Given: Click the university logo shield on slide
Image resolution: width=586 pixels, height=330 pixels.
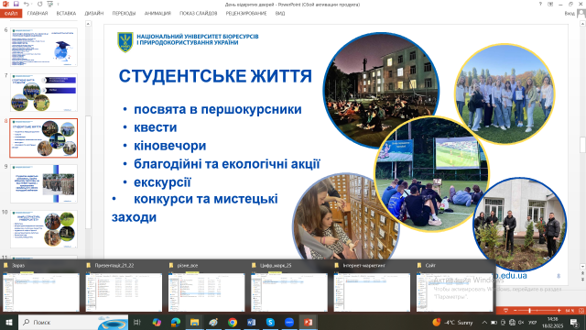Looking at the screenshot, I should tap(125, 42).
